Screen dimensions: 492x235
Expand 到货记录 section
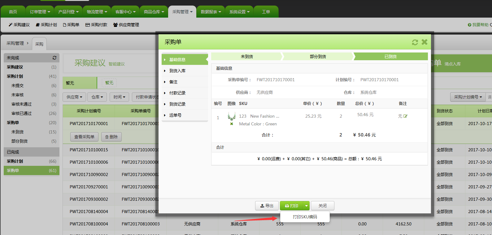185,104
